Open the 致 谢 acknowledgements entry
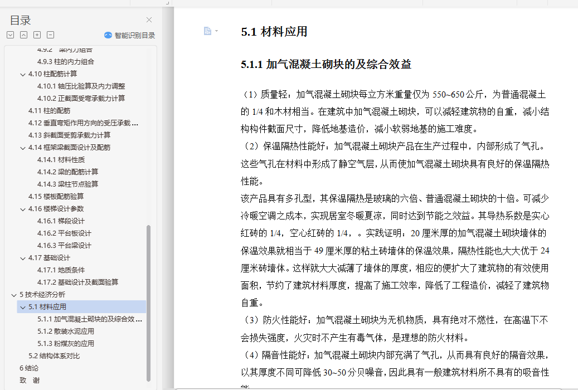578x390 pixels. (x=30, y=380)
